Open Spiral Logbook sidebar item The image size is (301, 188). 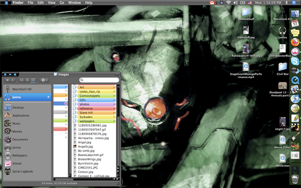click(23, 172)
